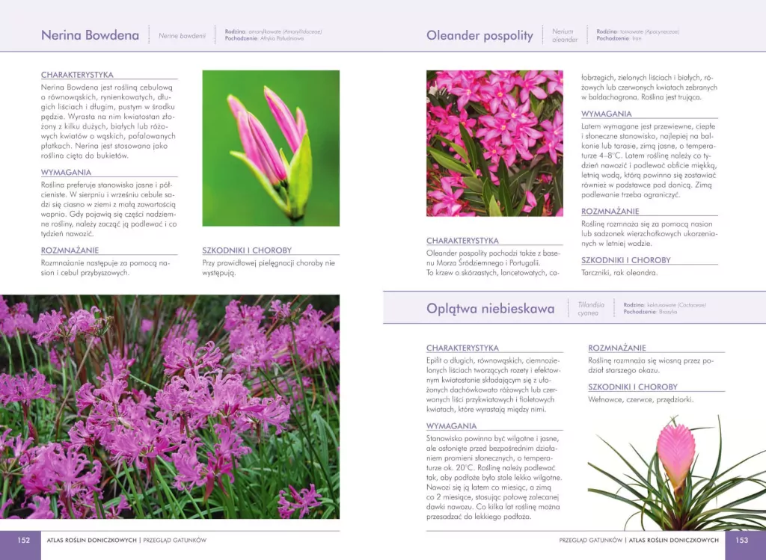Click the Nerina Bowdena page title
This screenshot has height=560, width=766.
[90, 35]
